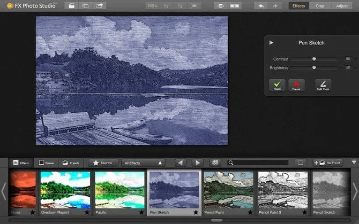Viewport: 359px width, 224px height.
Task: Click the zoom in magnifier icon
Action: click(x=167, y=5)
